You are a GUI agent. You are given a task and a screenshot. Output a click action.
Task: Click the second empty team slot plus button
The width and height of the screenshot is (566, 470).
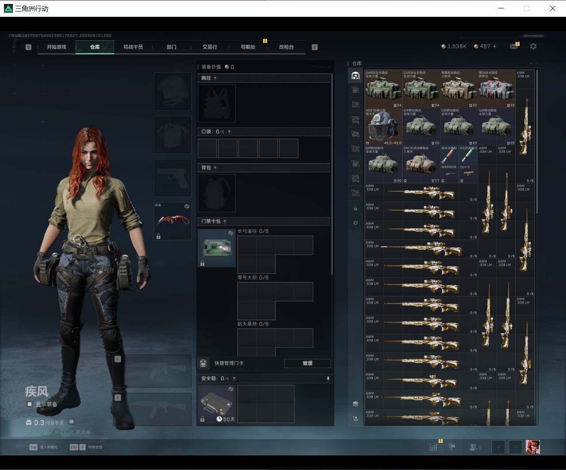[x=515, y=447]
